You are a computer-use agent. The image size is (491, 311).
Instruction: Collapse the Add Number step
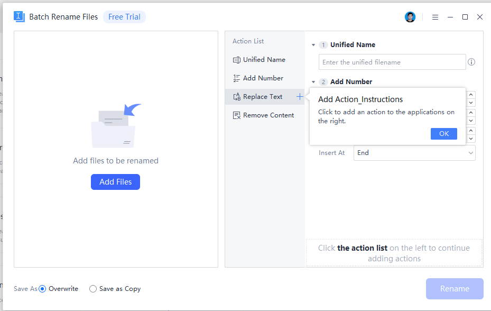point(313,81)
